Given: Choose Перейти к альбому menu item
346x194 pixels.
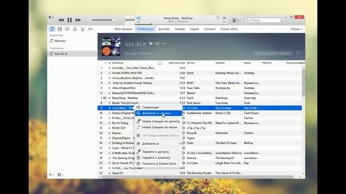Looking at the screenshot, I should [x=158, y=158].
